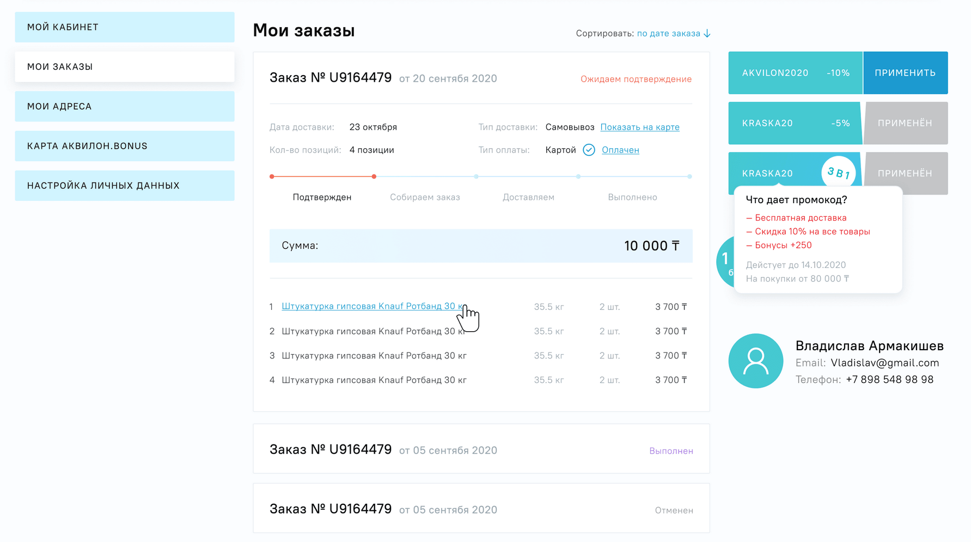This screenshot has height=542, width=971.
Task: Click the "3 в 1" badge on KRASKA20
Action: pos(838,172)
